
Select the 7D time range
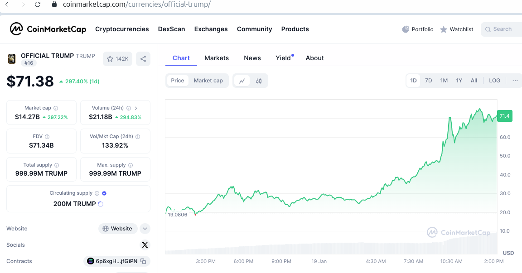429,81
